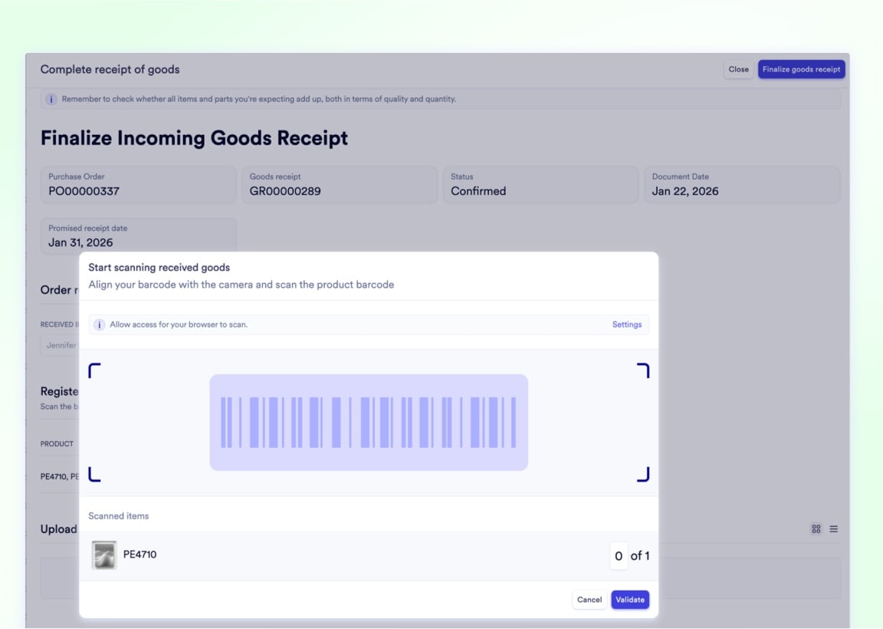Image resolution: width=883 pixels, height=629 pixels.
Task: Open the Settings link for browser access
Action: pyautogui.click(x=627, y=324)
